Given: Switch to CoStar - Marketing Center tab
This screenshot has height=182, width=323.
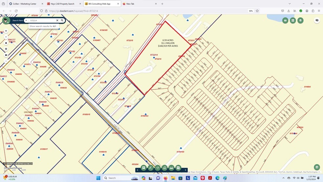Looking at the screenshot, I should (24, 4).
